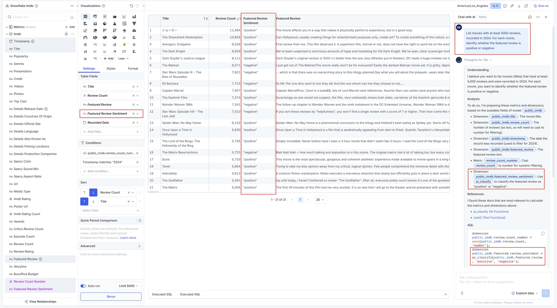
Task: Expand the Advanced settings section
Action: click(139, 246)
